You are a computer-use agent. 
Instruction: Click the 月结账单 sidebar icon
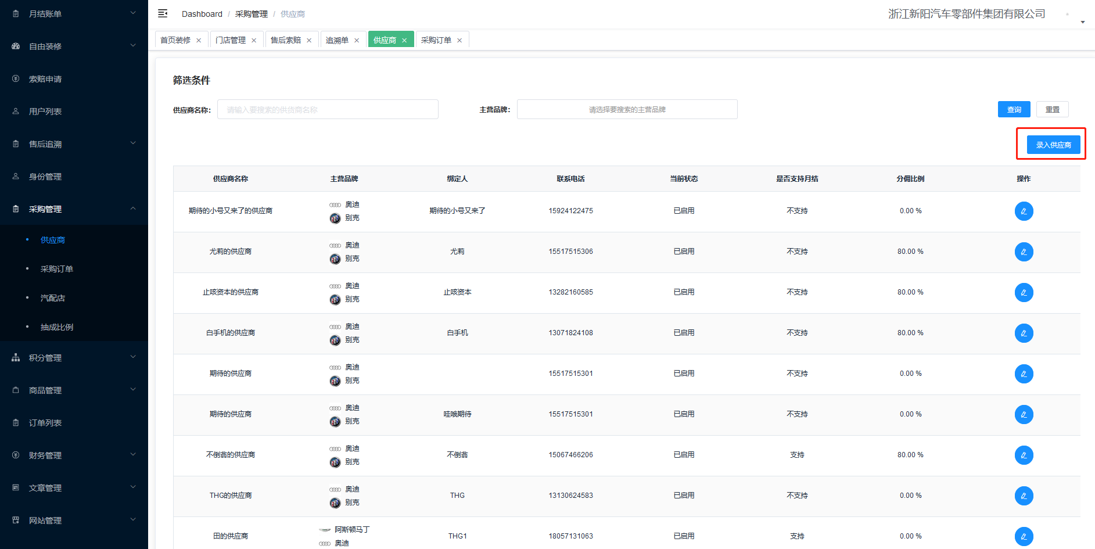tap(16, 13)
